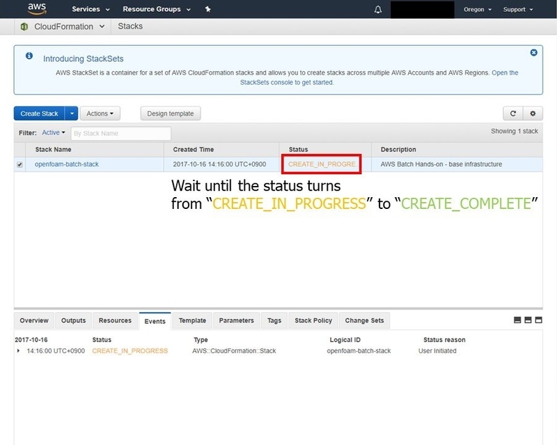557x445 pixels.
Task: Open the Resource Groups dropdown
Action: [x=157, y=9]
